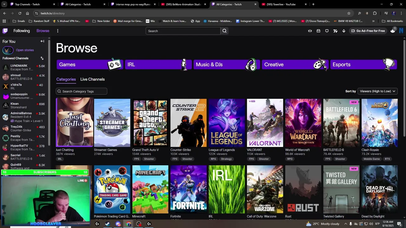Open the Creative category banner
The height and width of the screenshot is (228, 406).
pos(295,64)
